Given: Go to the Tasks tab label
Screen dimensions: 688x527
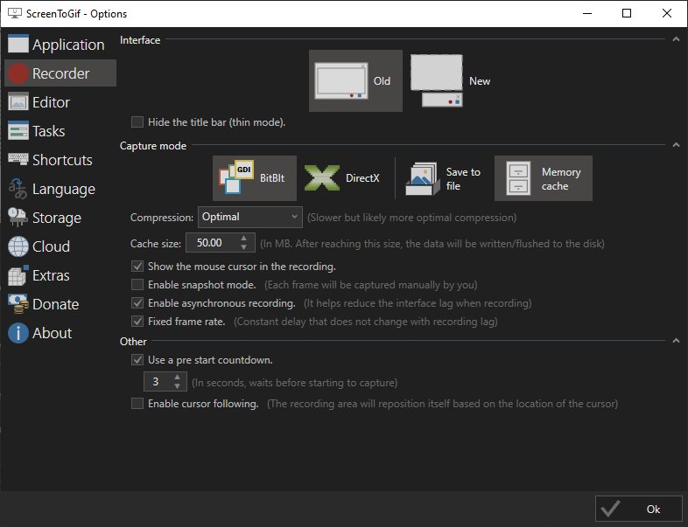Looking at the screenshot, I should 49,131.
